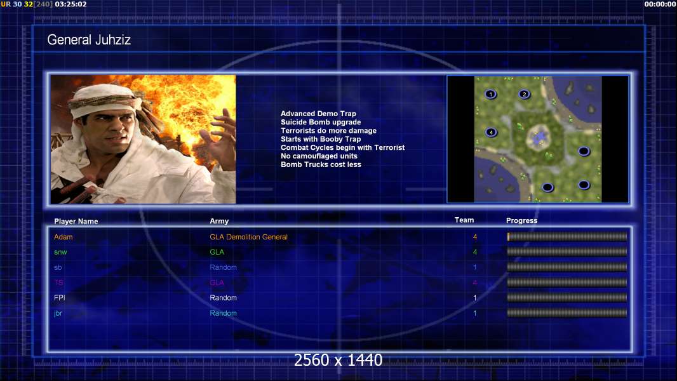Screen dimensions: 677x381
Task: Click 'Bomb Trucks cost less' text
Action: (x=321, y=164)
